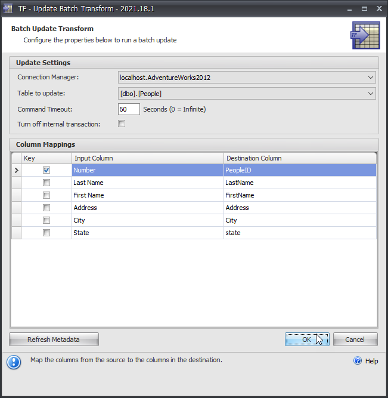Enable Turn off internal transaction checkbox
Screen dimensions: 388x398
point(122,124)
